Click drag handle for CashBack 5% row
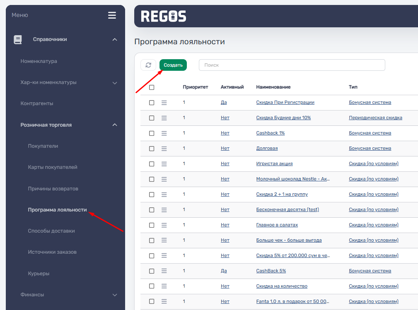 164,271
